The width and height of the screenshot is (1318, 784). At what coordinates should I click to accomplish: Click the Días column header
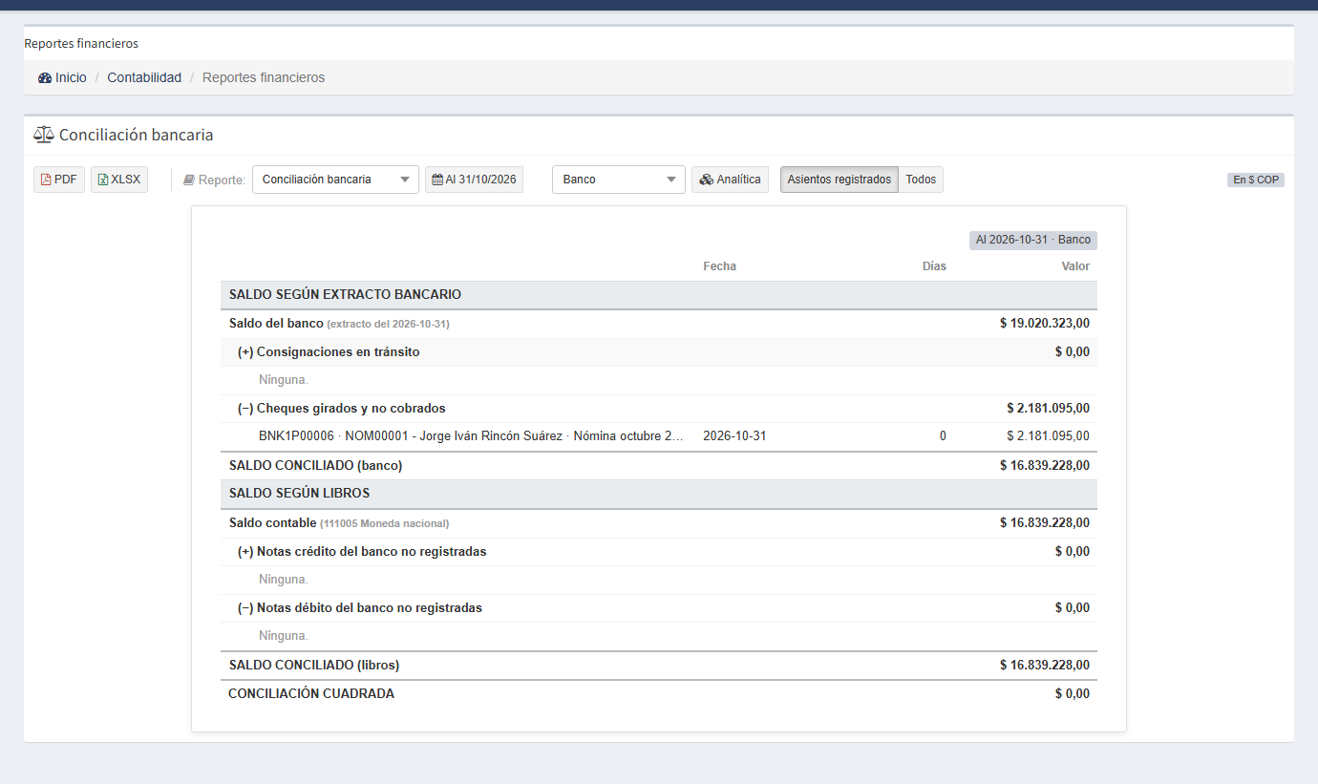pos(934,266)
